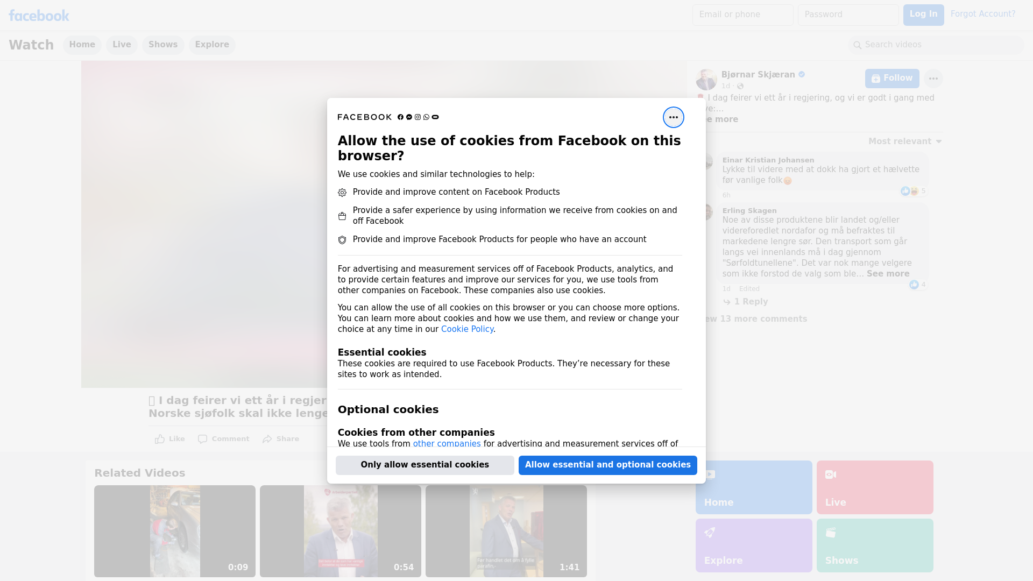
Task: Click the 1d timestamp on Erling's comment
Action: pyautogui.click(x=726, y=289)
